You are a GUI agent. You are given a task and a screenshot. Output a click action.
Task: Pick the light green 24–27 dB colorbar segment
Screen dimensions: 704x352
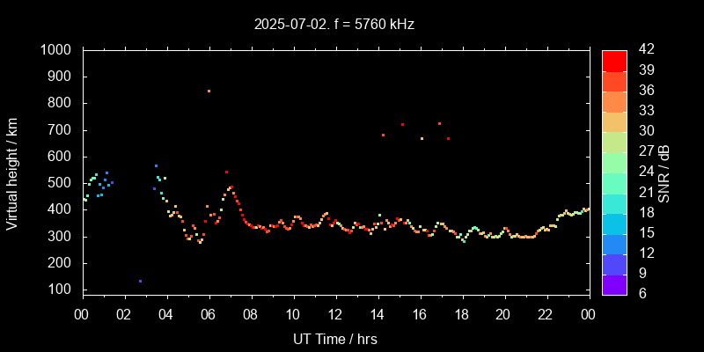tap(614, 161)
